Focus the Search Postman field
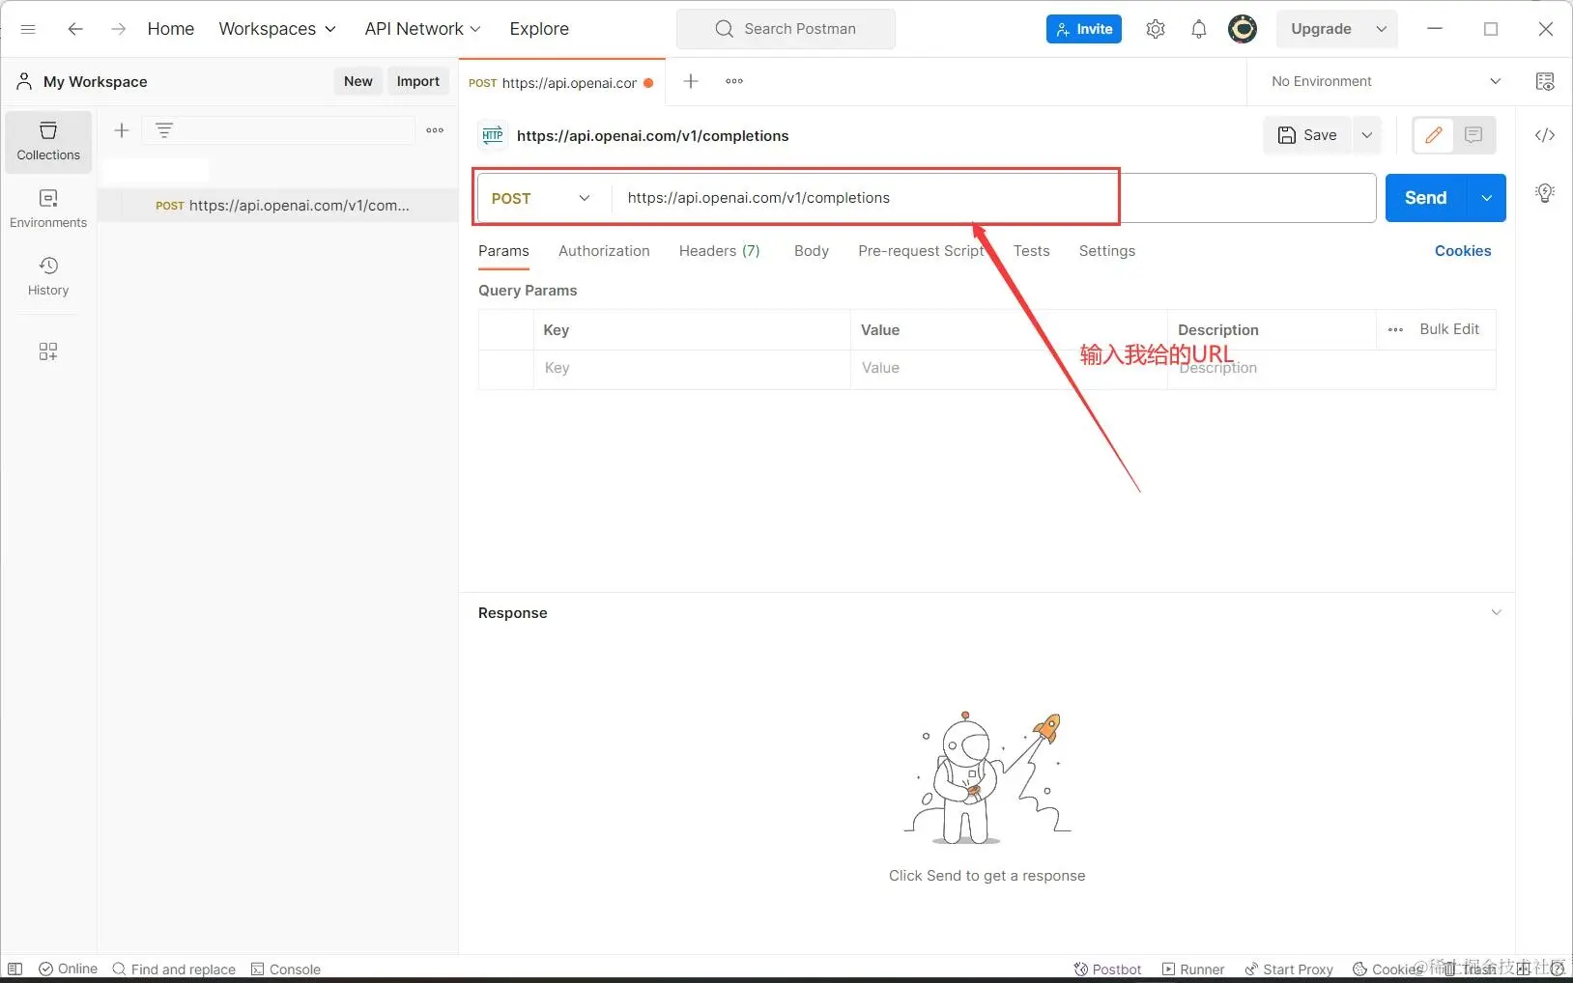This screenshot has width=1573, height=983. pyautogui.click(x=786, y=29)
